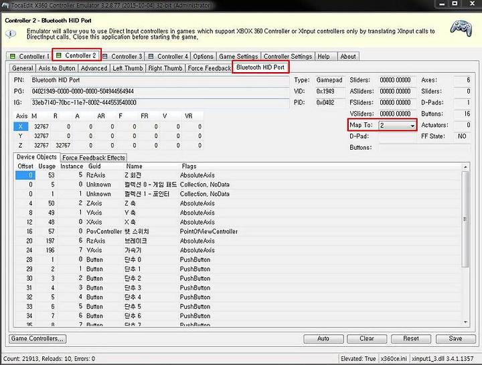482x365 pixels.
Task: Click the PG field value
Action: click(x=160, y=92)
